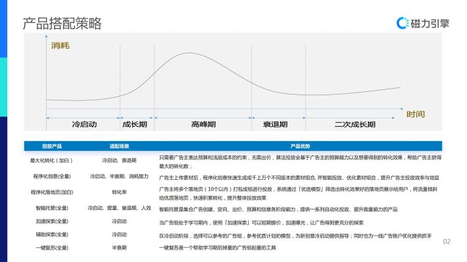The height and width of the screenshot is (262, 467).
Task: Select the 冷启动 phase label
Action: [x=84, y=124]
